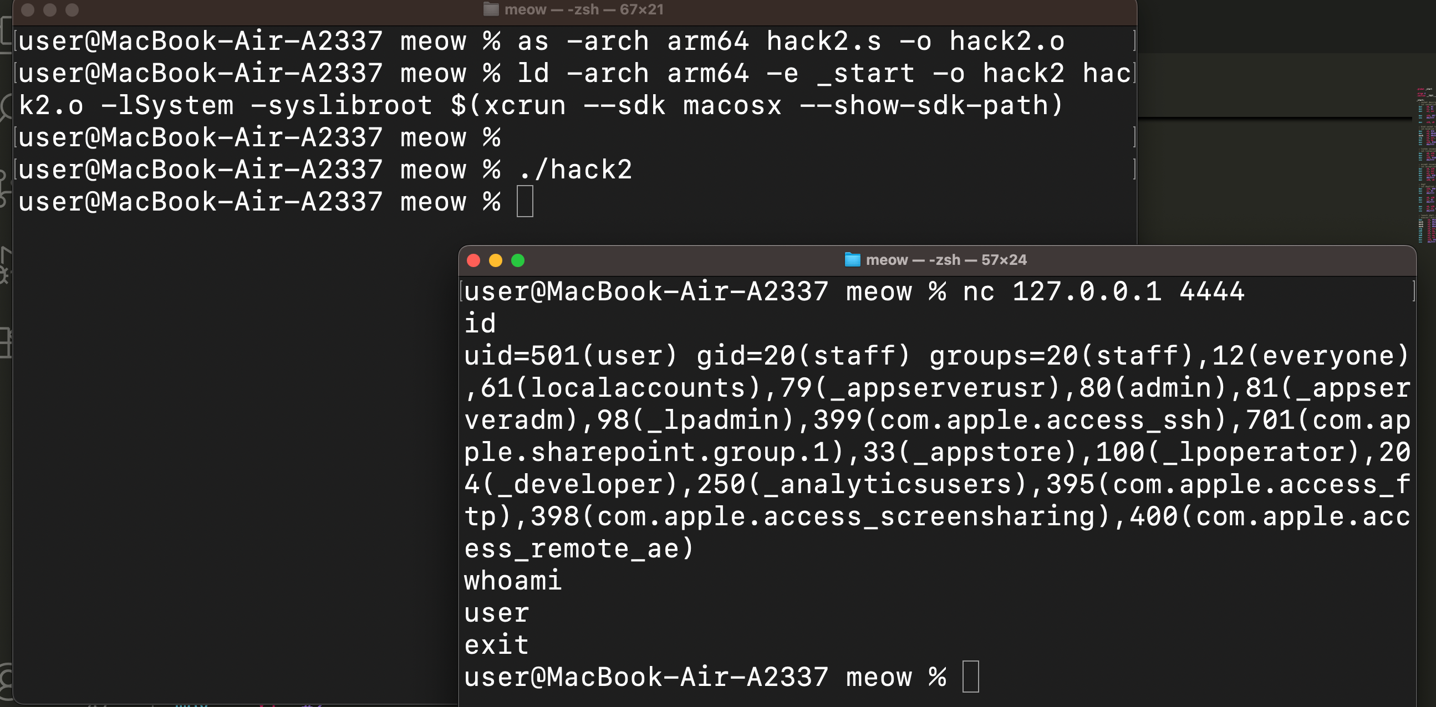Click the code minimap in the editor
Image resolution: width=1436 pixels, height=707 pixels.
click(x=1426, y=165)
